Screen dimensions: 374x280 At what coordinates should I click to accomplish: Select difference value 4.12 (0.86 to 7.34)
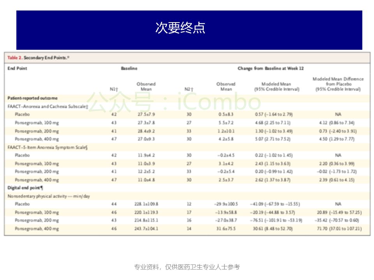click(337, 122)
